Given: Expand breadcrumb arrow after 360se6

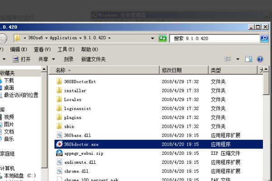Looking at the screenshot, I should (x=46, y=38).
